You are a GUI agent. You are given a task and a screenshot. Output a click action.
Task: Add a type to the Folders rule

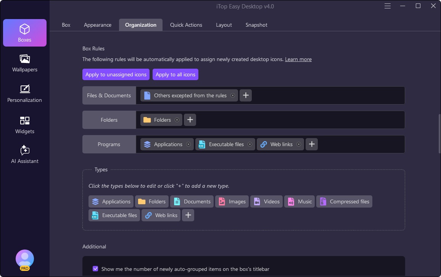pos(190,120)
